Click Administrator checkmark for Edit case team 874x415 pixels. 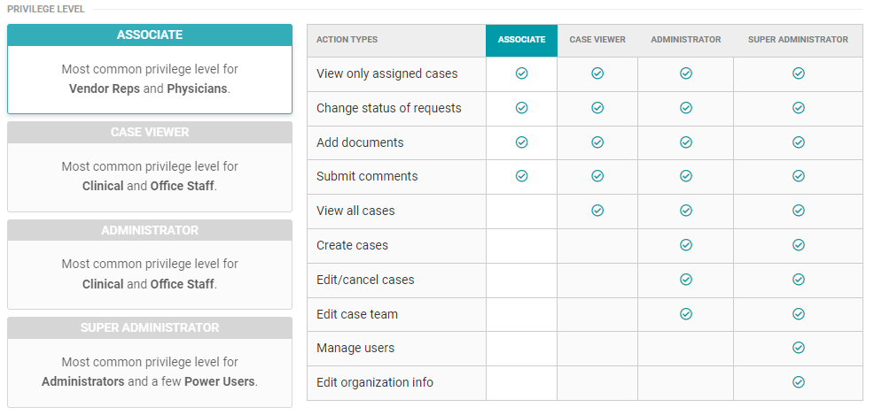[685, 313]
